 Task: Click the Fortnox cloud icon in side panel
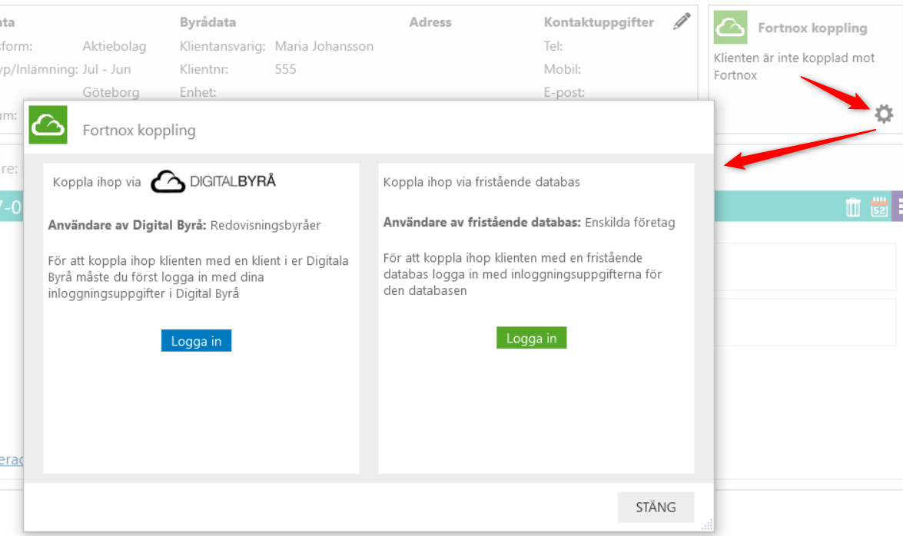[730, 27]
